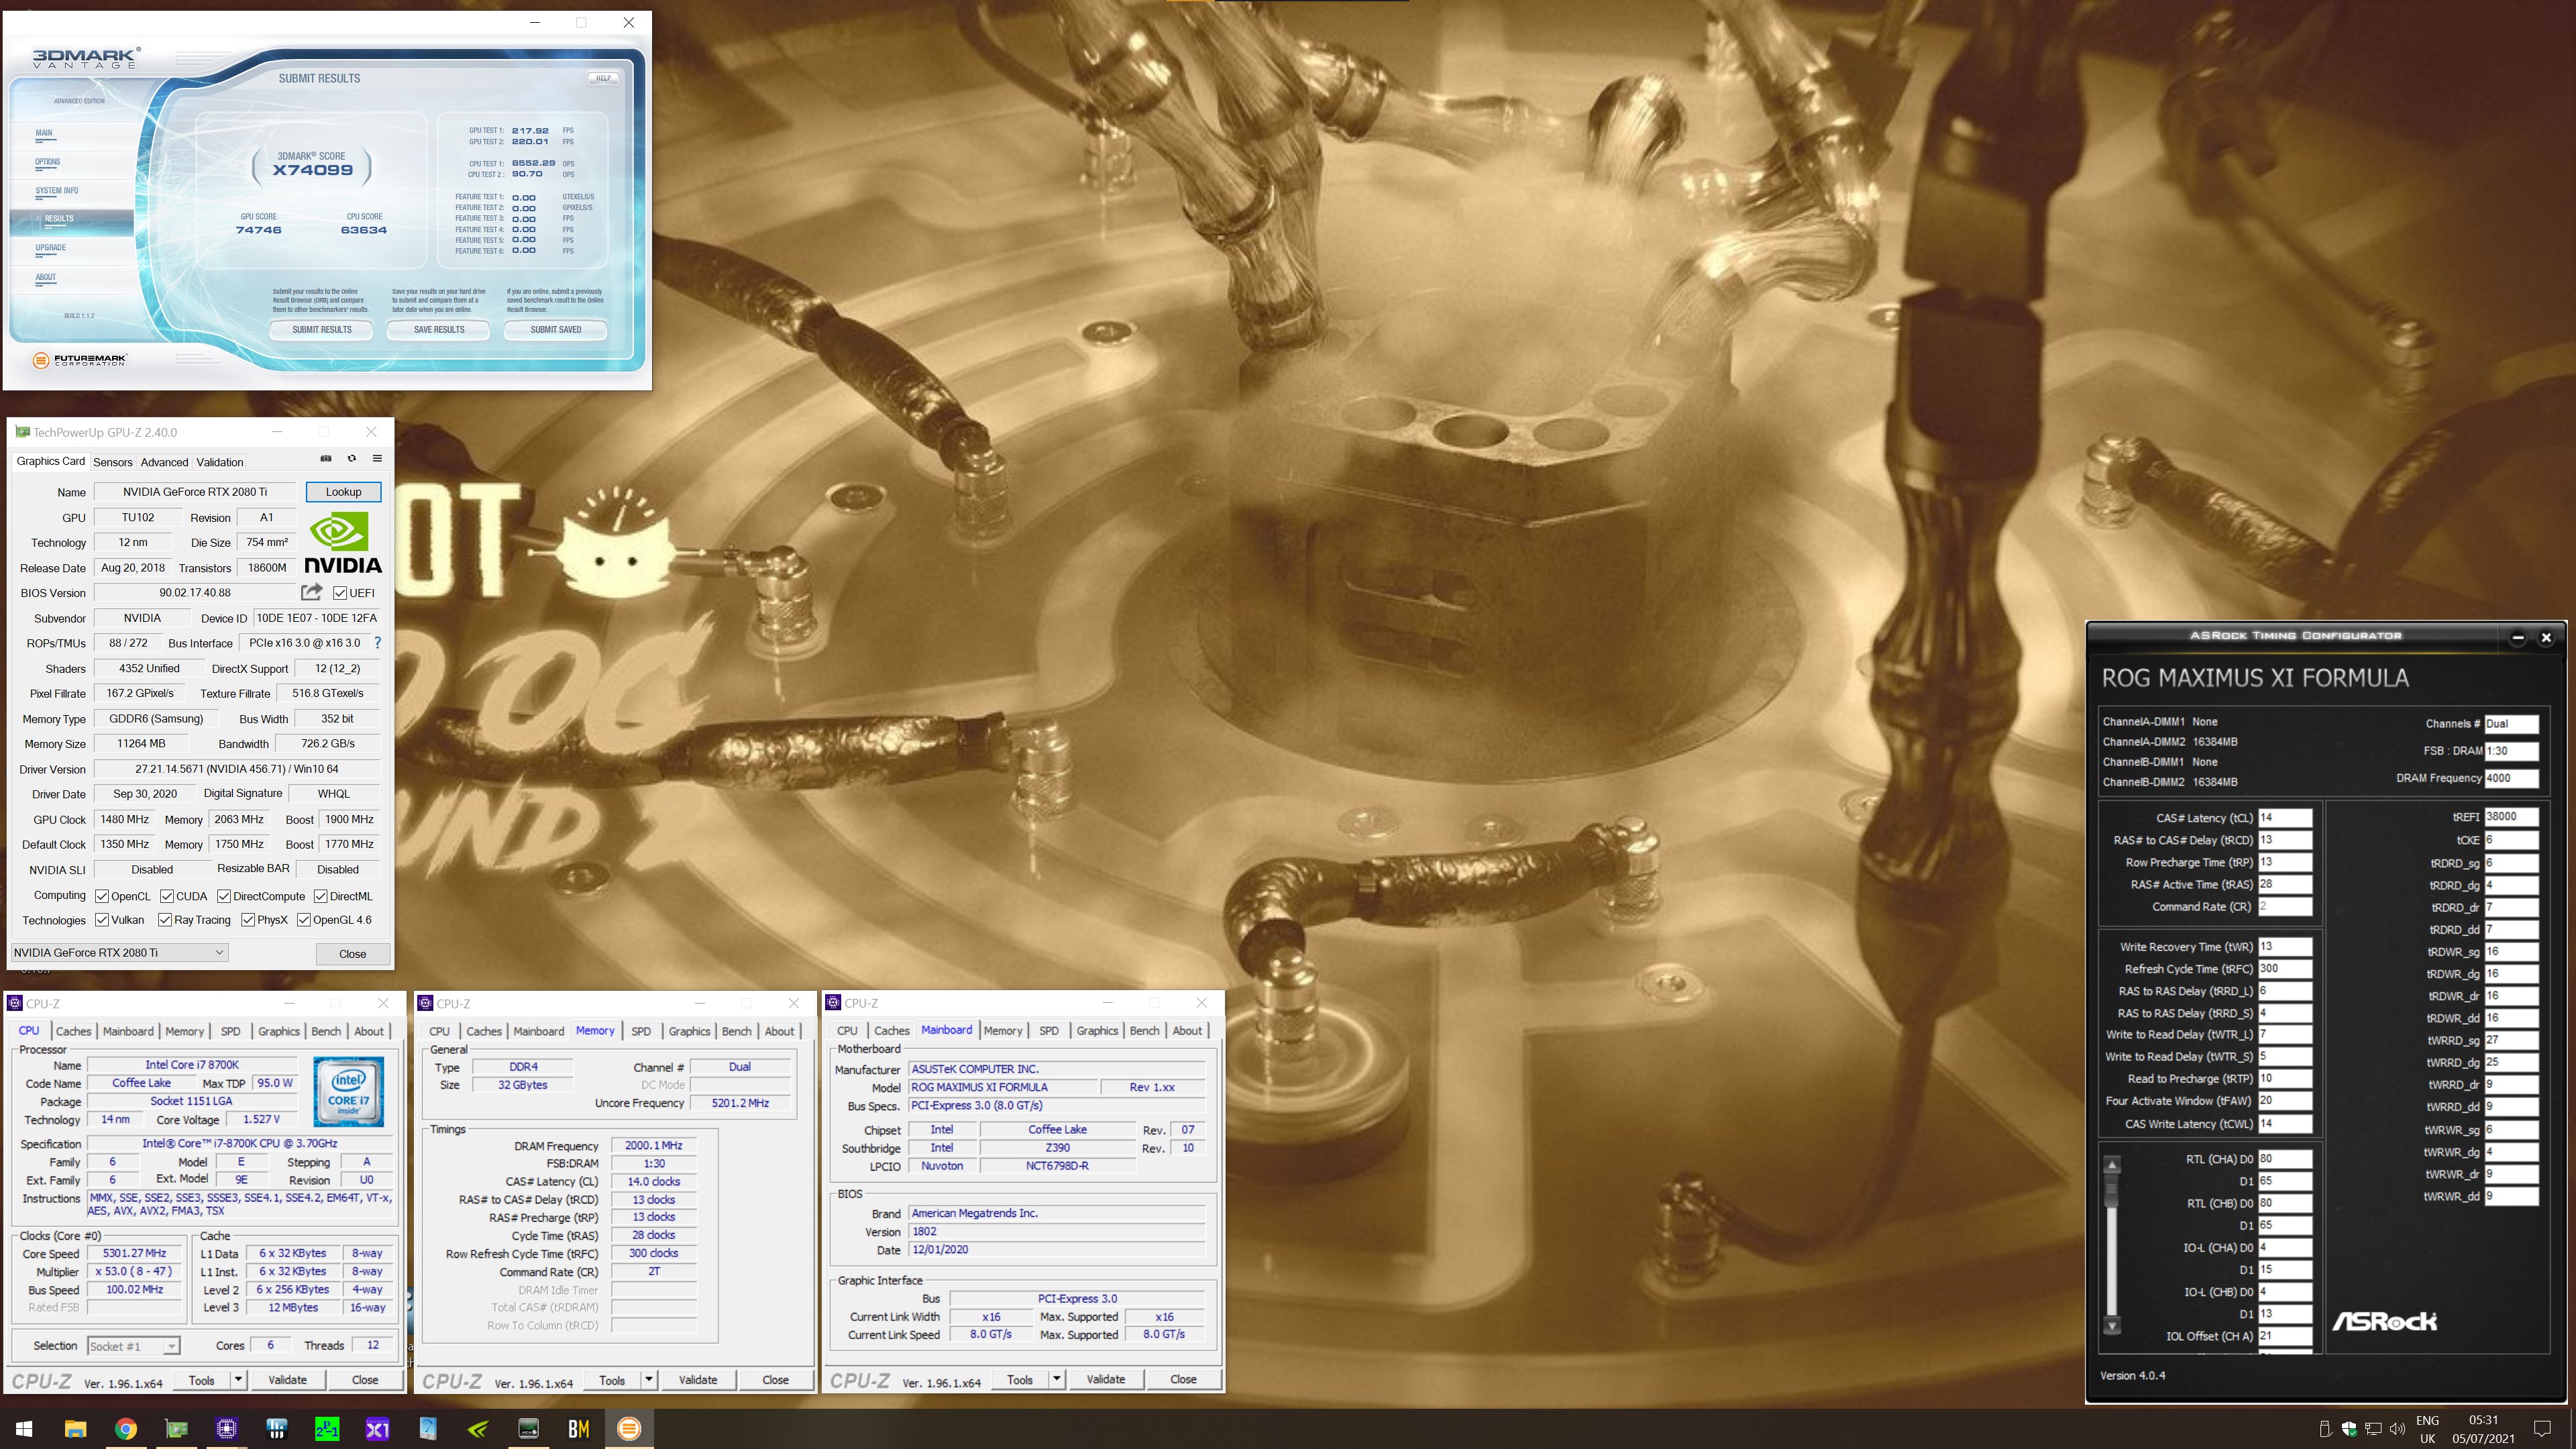The image size is (2576, 1449).
Task: Switch to the Advanced tab in GPU-Z
Action: (x=164, y=462)
